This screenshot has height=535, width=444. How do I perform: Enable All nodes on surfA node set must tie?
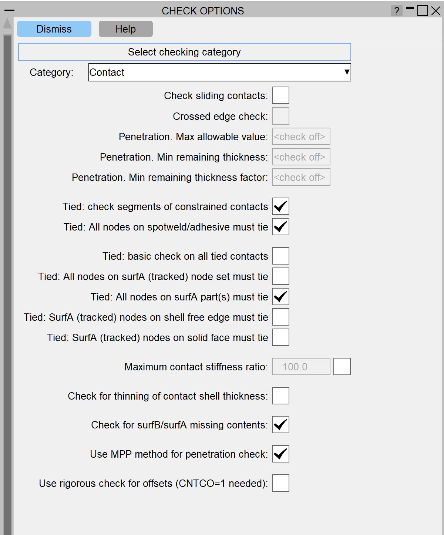point(280,276)
